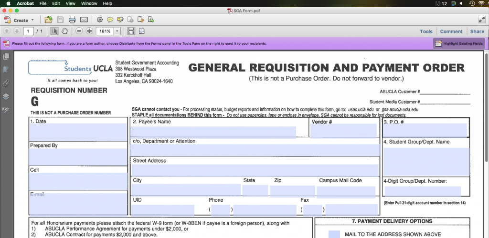Viewport: 489px width, 238px height.
Task: Click the Student Group/Dept. Name field
Action: click(426, 162)
